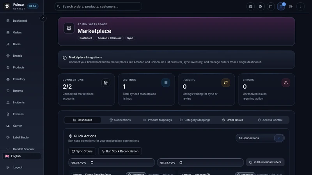This screenshot has height=175, width=312.
Task: Collapse the sidebar with the chevron arrow
Action: coord(43,18)
